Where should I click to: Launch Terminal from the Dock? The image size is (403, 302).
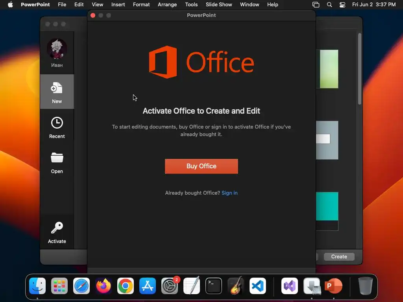(x=214, y=286)
